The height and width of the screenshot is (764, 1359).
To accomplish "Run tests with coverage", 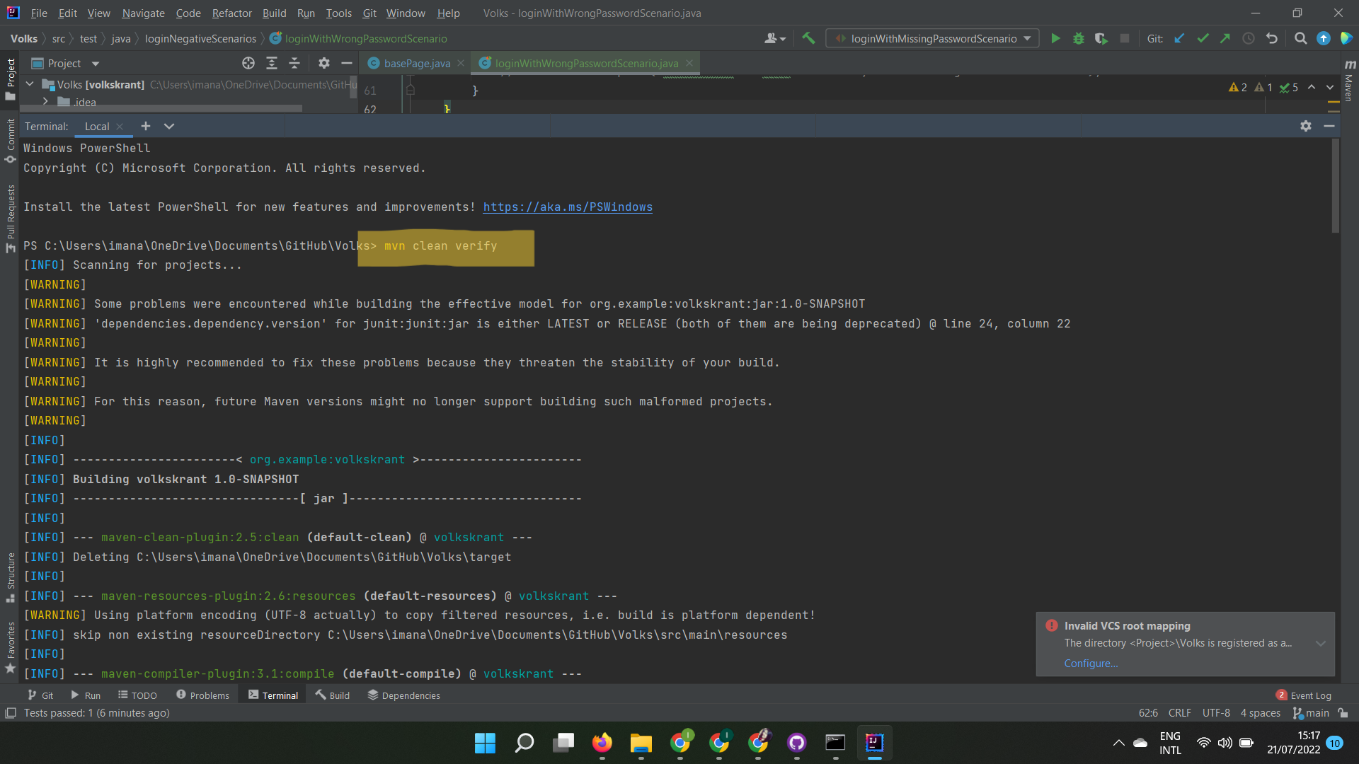I will (1101, 38).
